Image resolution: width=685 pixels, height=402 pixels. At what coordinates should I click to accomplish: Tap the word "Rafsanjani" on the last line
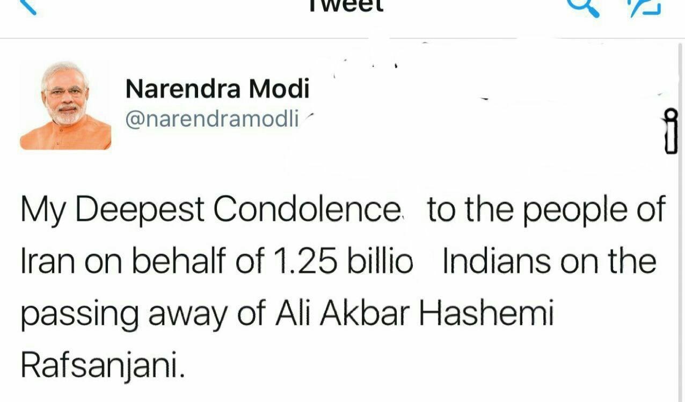(x=102, y=366)
